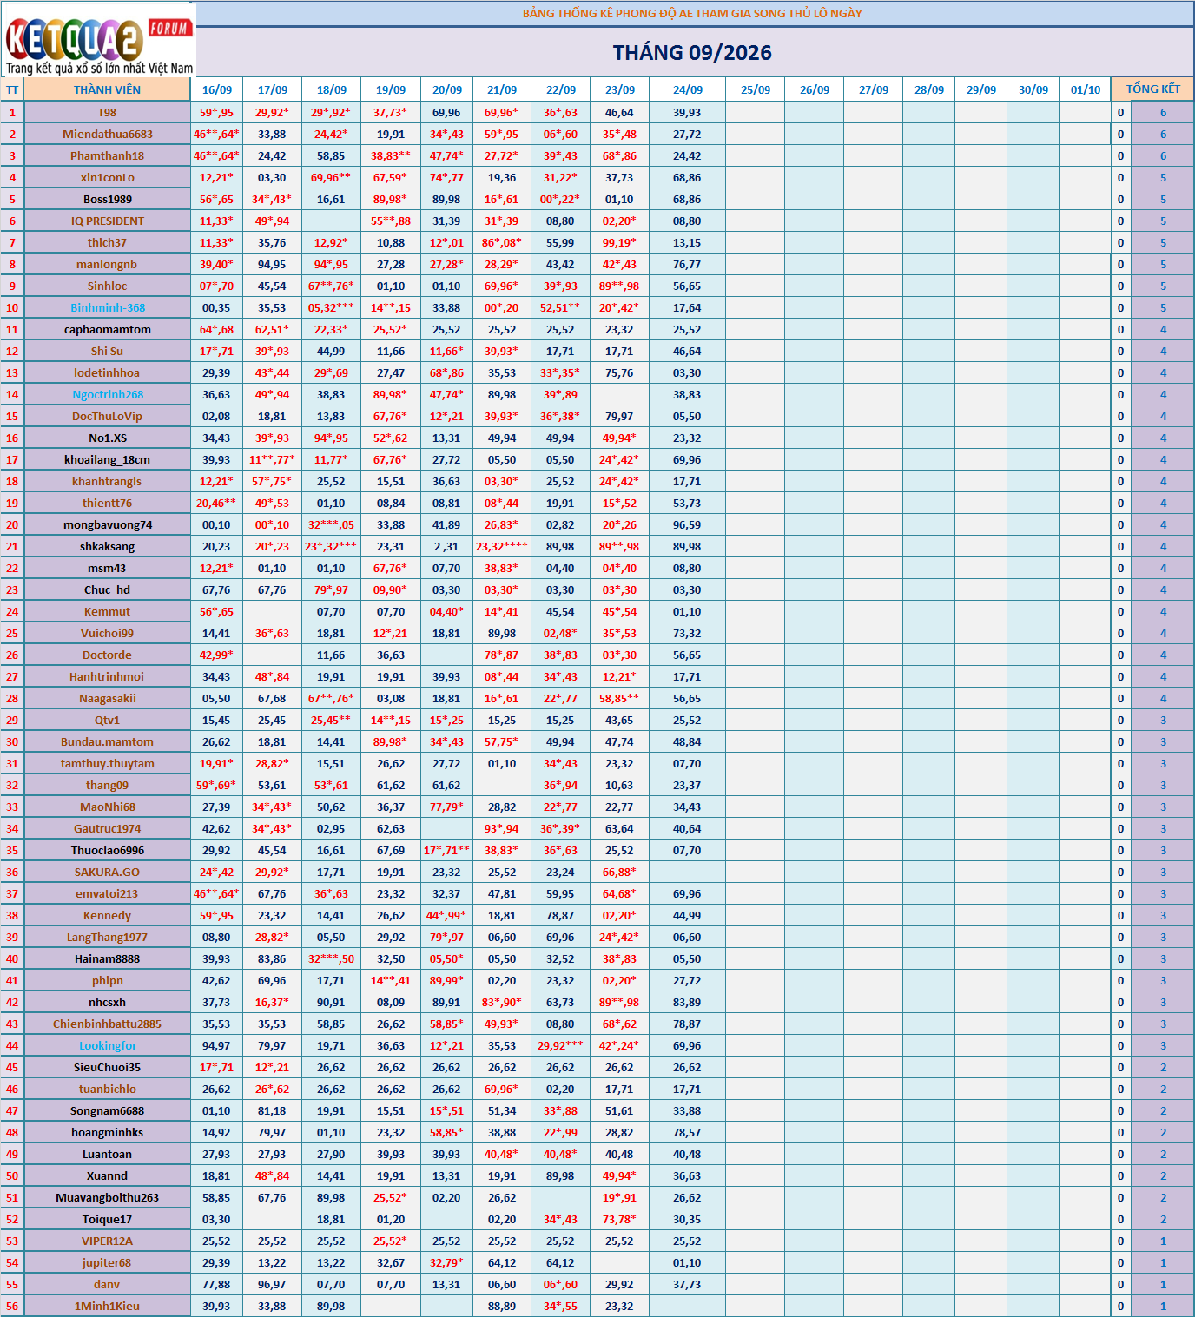Select member name 'tamthuy.thuytam'

[107, 763]
